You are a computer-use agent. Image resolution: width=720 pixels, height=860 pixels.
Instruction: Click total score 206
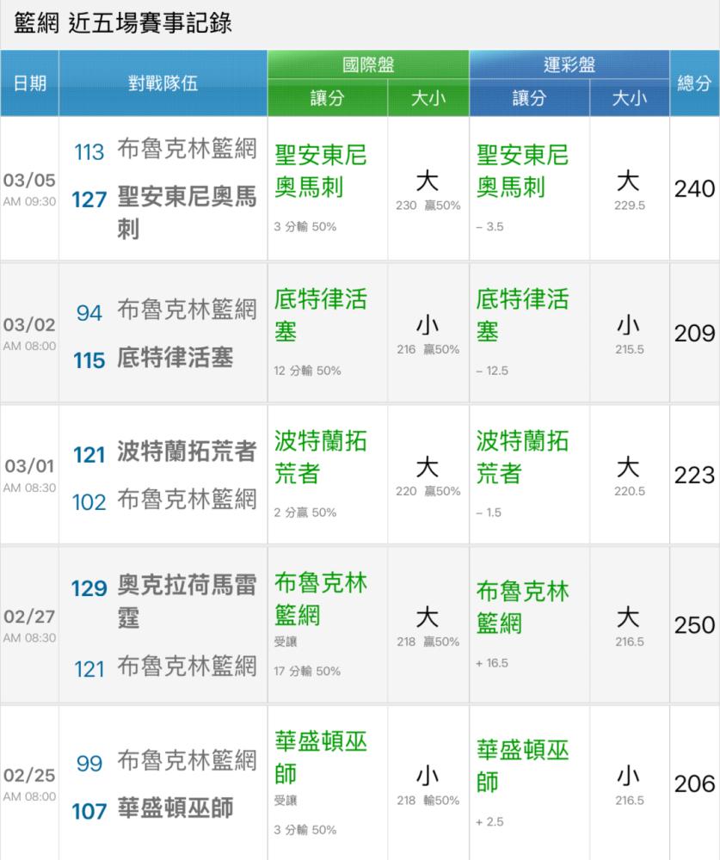(695, 783)
